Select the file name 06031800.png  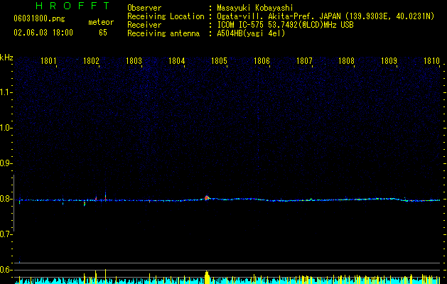[39, 19]
